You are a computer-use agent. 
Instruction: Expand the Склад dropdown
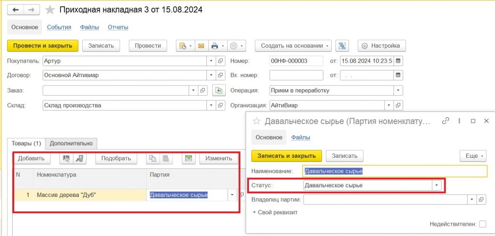[212, 105]
